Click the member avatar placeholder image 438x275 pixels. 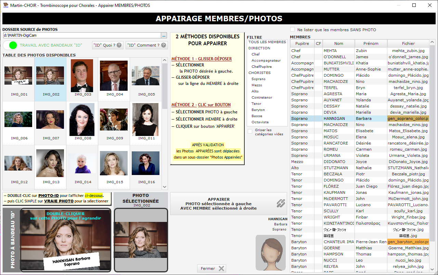pyautogui.click(x=270, y=253)
